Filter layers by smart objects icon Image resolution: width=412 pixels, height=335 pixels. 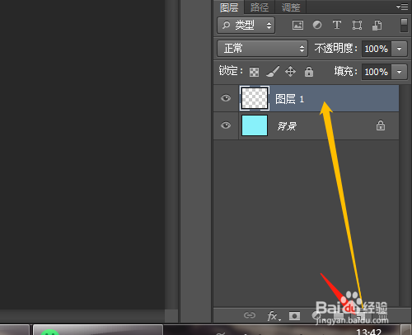(377, 26)
